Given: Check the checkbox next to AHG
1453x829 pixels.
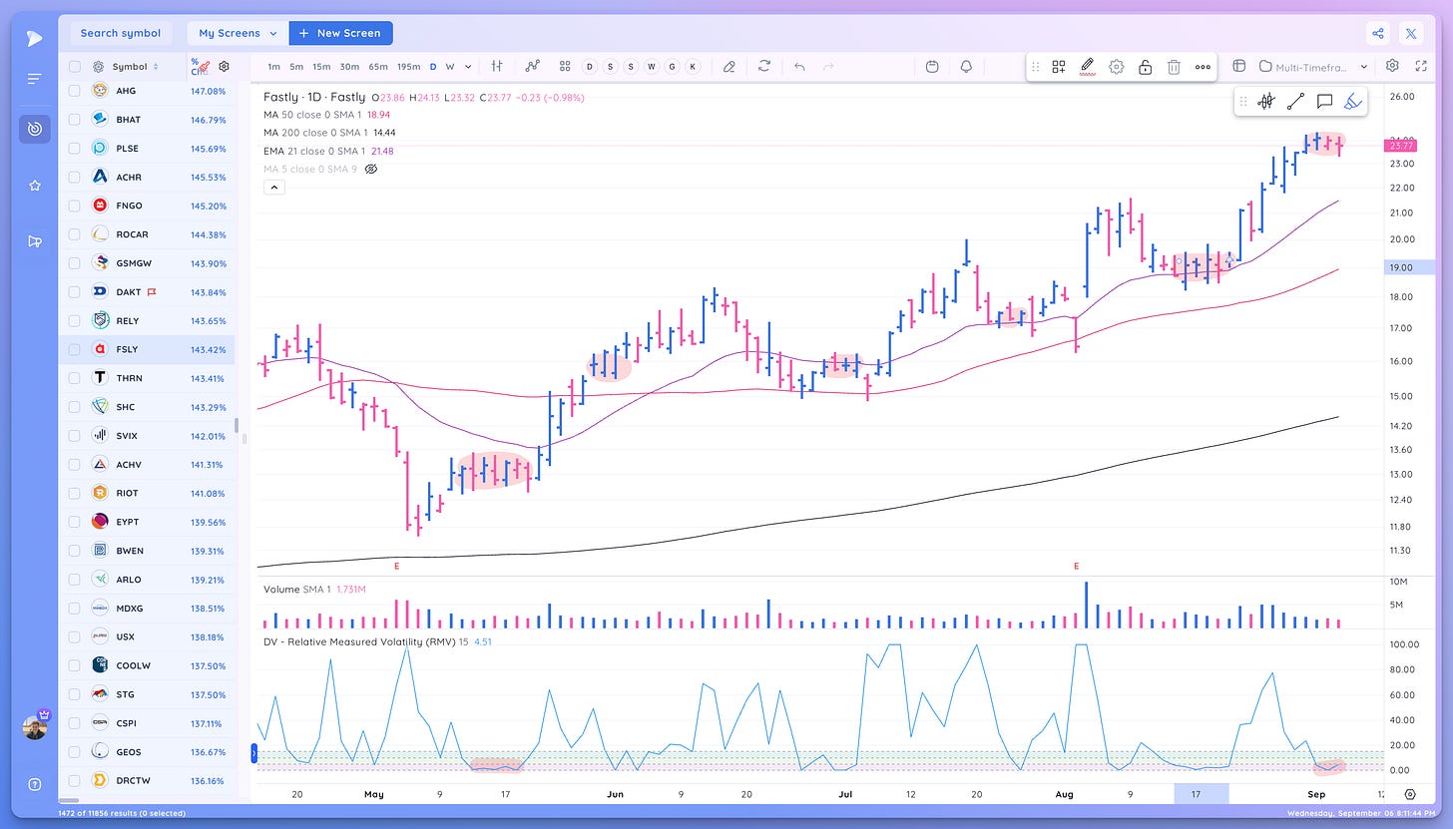Looking at the screenshot, I should tap(73, 90).
